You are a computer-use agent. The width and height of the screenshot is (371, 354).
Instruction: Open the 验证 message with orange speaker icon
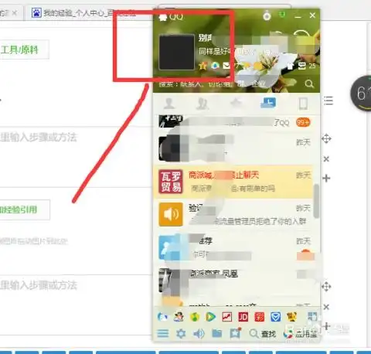pyautogui.click(x=234, y=214)
